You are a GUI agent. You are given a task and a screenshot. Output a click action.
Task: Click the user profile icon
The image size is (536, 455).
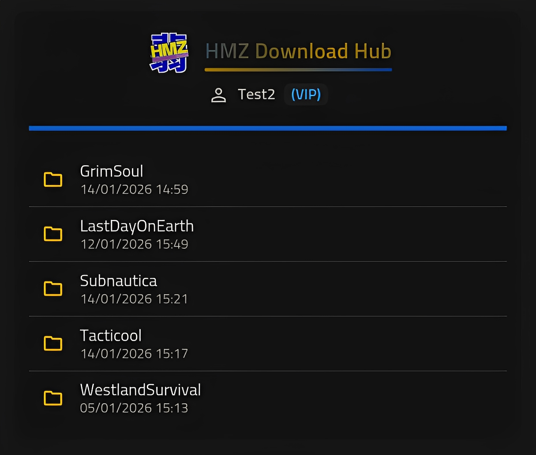(x=218, y=95)
